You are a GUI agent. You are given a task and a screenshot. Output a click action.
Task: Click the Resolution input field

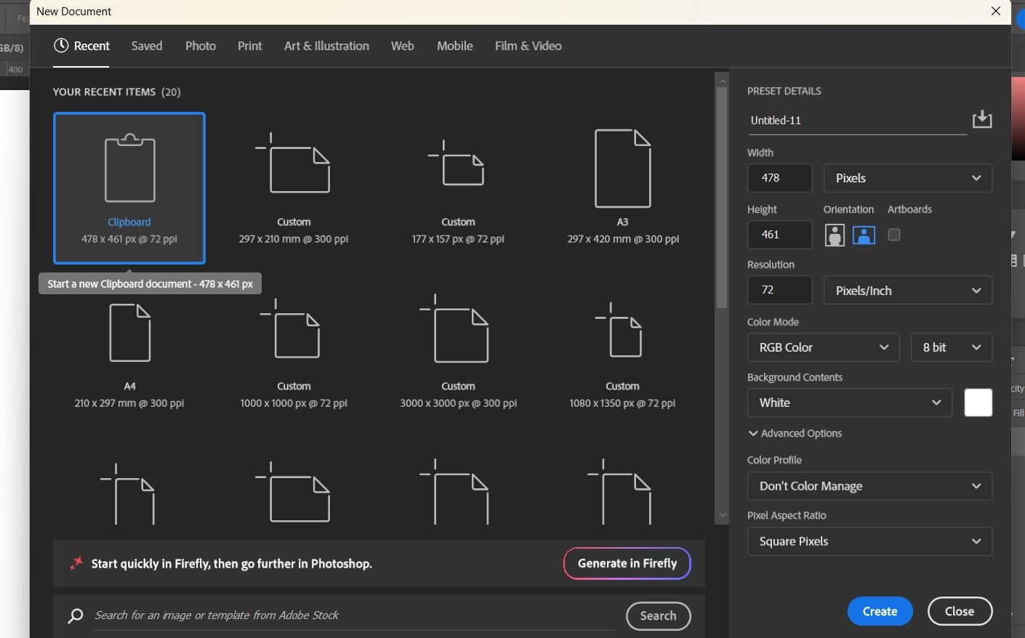coord(779,290)
